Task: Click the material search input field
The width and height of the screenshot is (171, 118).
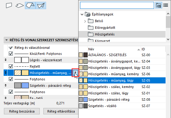Action: [117, 5]
